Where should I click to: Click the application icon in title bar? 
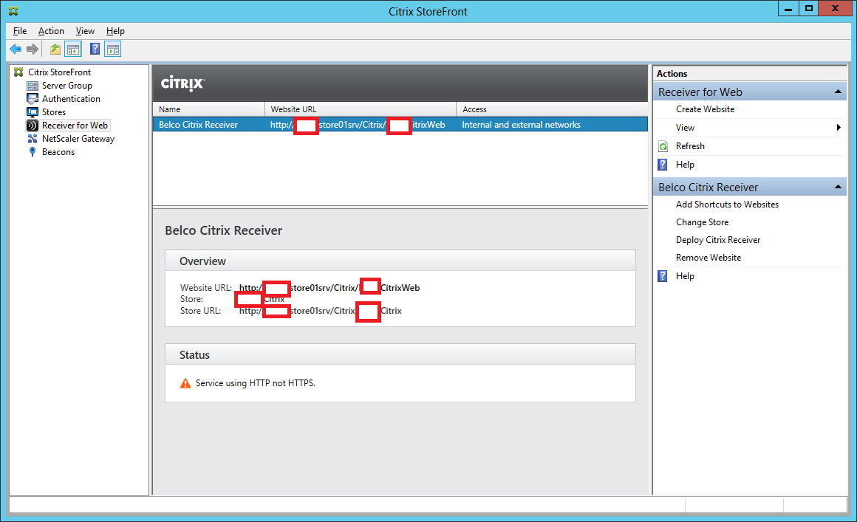click(x=13, y=11)
